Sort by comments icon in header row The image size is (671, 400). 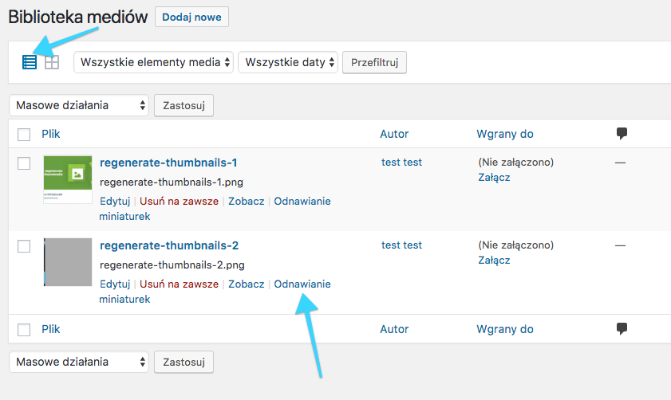pos(622,133)
